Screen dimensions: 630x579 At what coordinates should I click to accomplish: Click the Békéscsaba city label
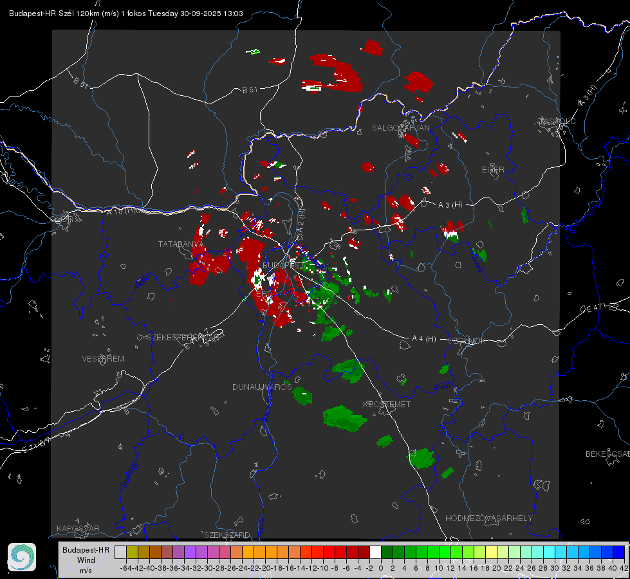click(607, 454)
